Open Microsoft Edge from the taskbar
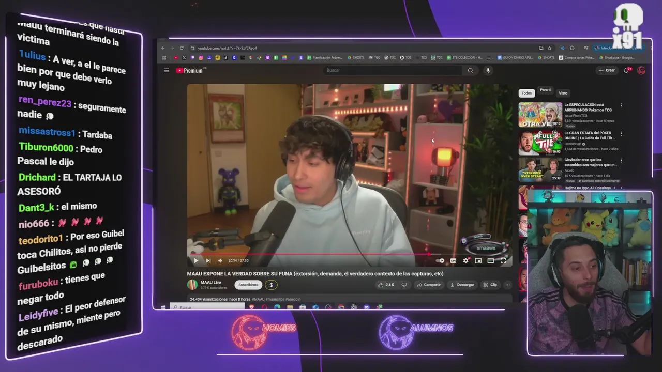This screenshot has width=662, height=372. coord(277,307)
